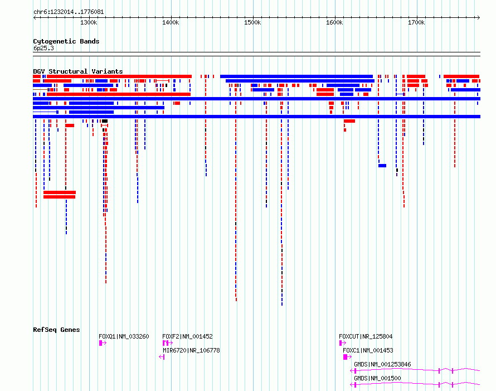The image size is (496, 391).
Task: Click the GMDS|NM_001253846 gene label
Action: coord(382,364)
